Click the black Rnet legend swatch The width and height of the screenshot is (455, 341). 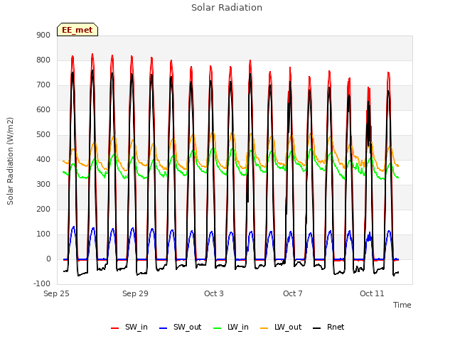point(317,328)
